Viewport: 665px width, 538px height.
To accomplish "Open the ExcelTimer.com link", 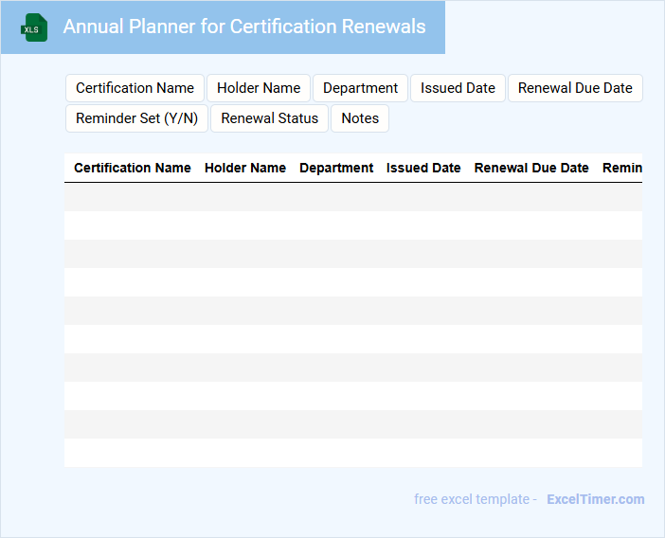I will (x=595, y=499).
